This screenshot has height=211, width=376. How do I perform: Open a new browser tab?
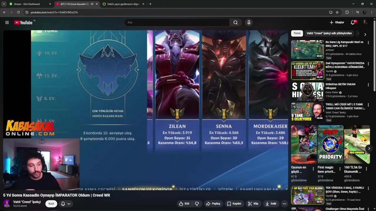coord(150,4)
